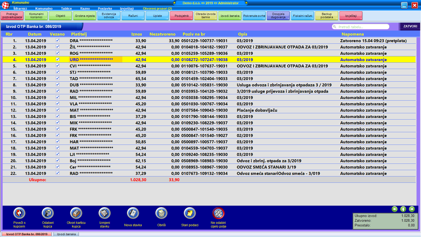Select the Izmjeni stavku icon
This screenshot has height=237, width=421.
(104, 213)
